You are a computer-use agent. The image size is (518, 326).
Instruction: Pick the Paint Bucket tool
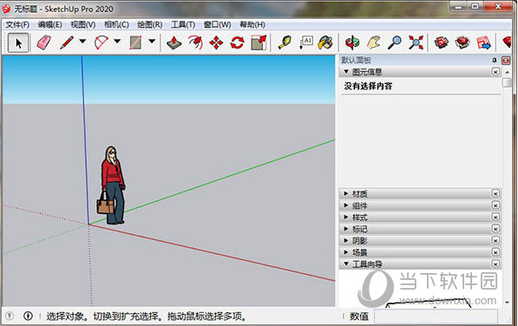tap(326, 42)
